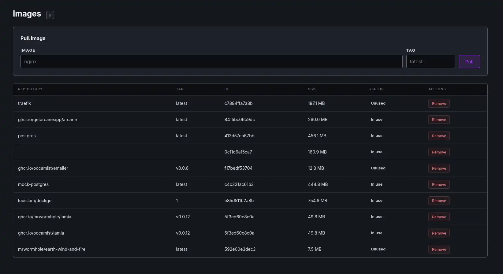Click the image ID c7884ffa7a8b
Image resolution: width=503 pixels, height=274 pixels.
click(239, 103)
